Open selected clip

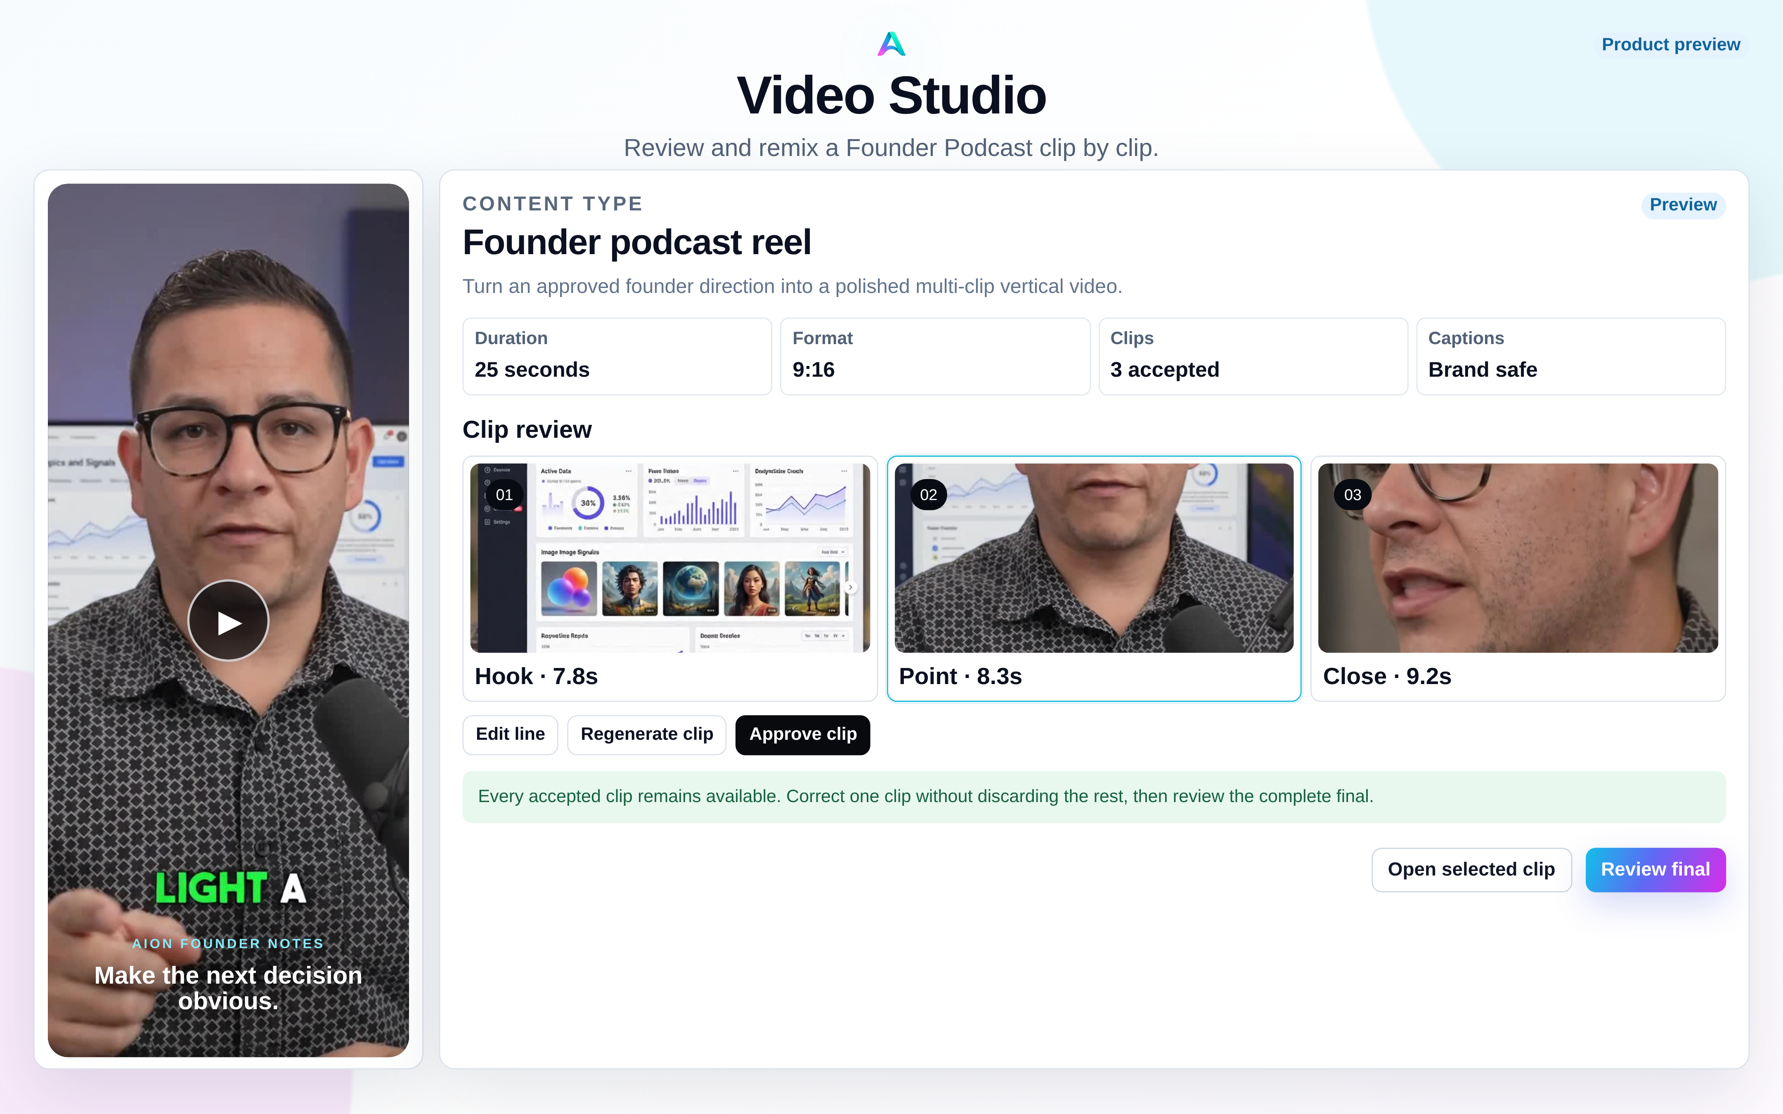click(1471, 869)
